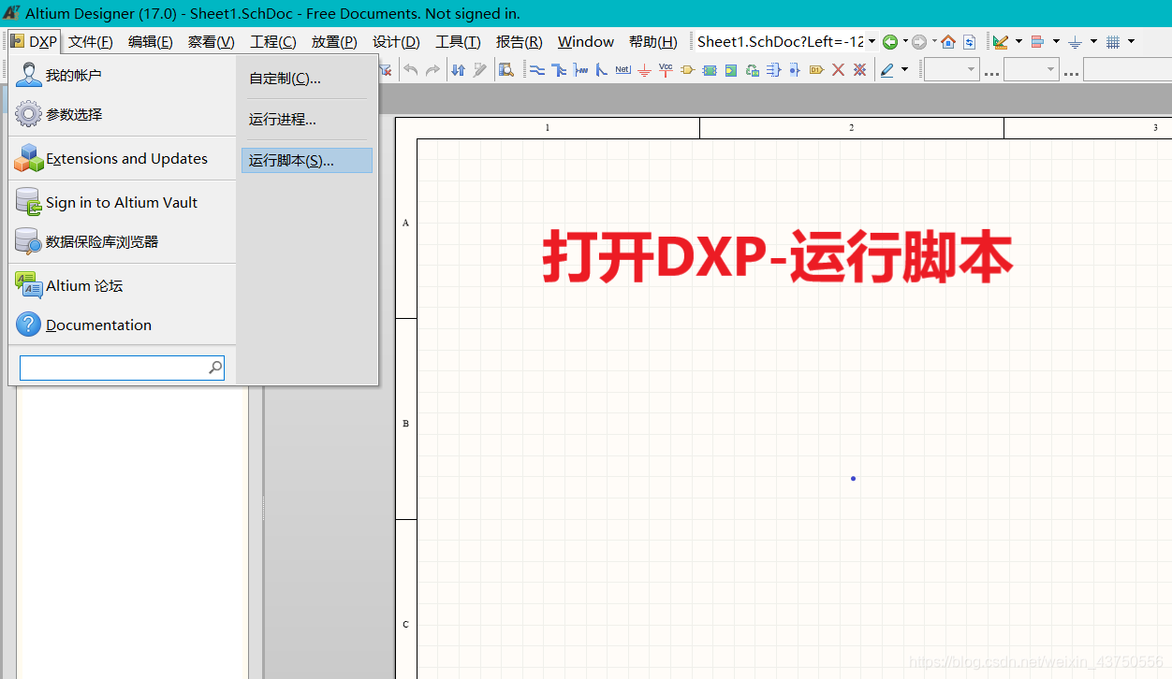Click the green navigate back icon
Viewport: 1172px width, 679px height.
(890, 41)
